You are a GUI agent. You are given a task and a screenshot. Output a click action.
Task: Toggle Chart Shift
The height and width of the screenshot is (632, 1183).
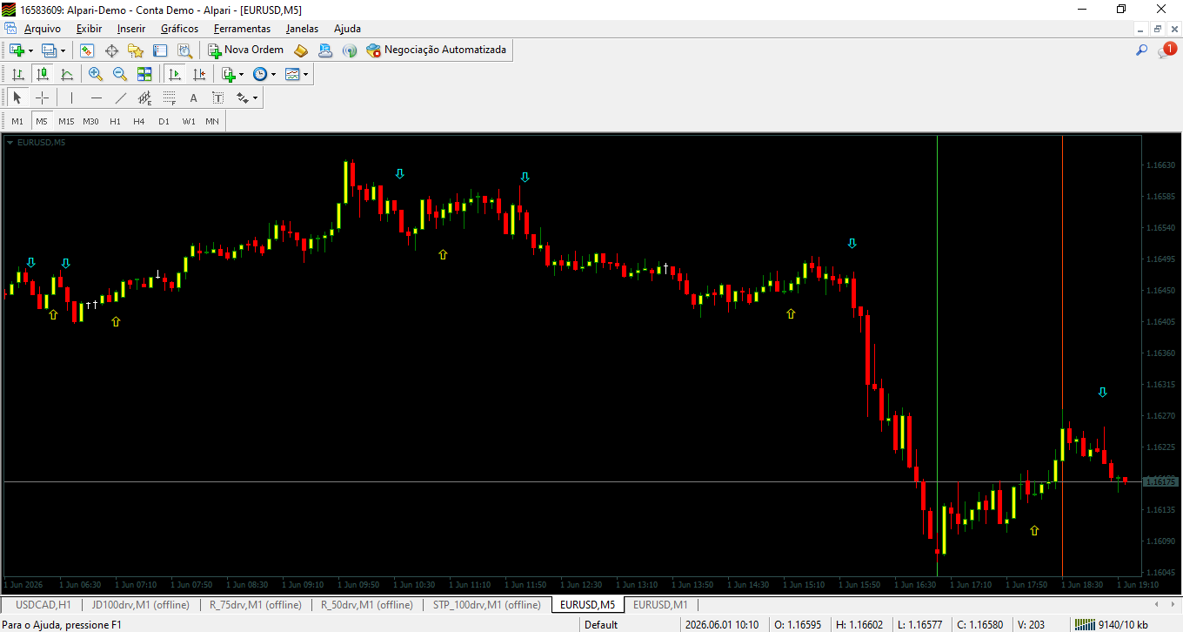click(199, 74)
